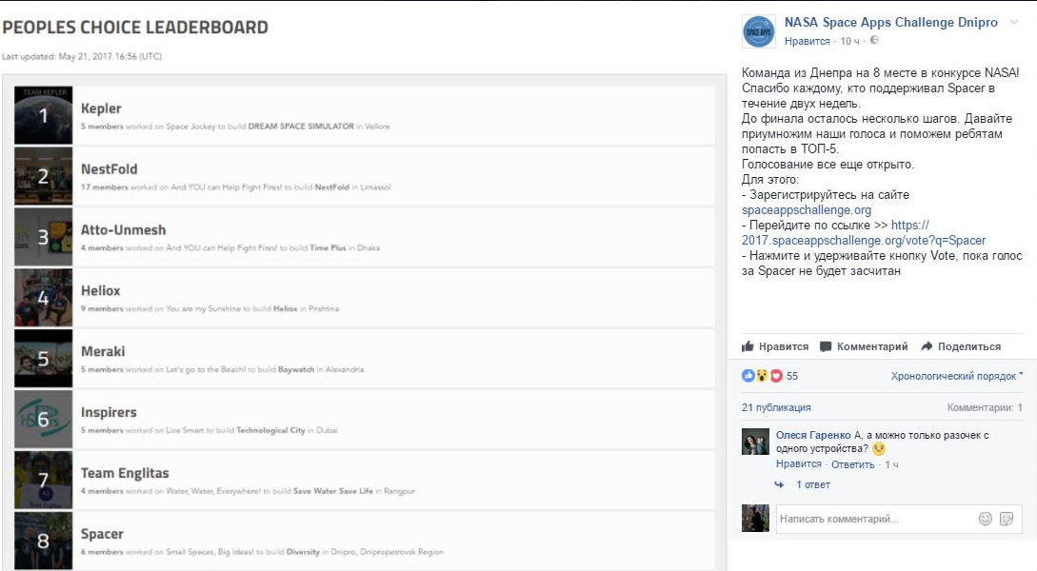This screenshot has width=1037, height=571.
Task: Click the Live Smart challenge text
Action: pos(185,430)
